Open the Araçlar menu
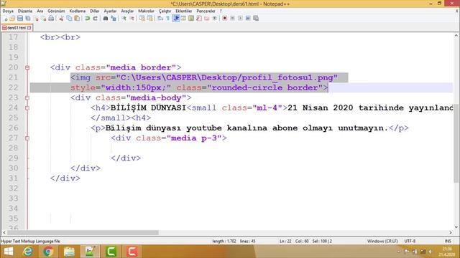The width and height of the screenshot is (460, 258). pyautogui.click(x=127, y=11)
